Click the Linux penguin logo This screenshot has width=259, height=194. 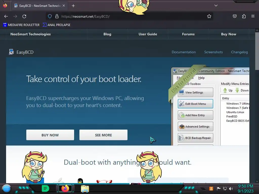pyautogui.click(x=80, y=181)
